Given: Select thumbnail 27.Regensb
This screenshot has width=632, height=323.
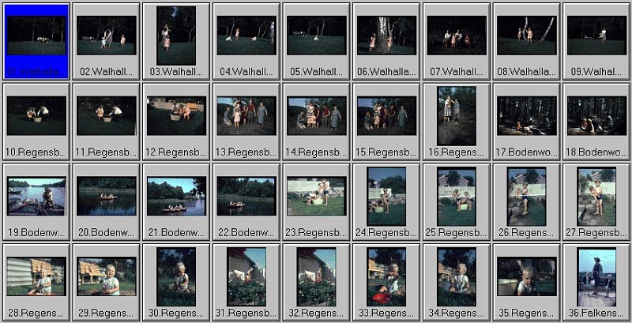Looking at the screenshot, I should (596, 196).
